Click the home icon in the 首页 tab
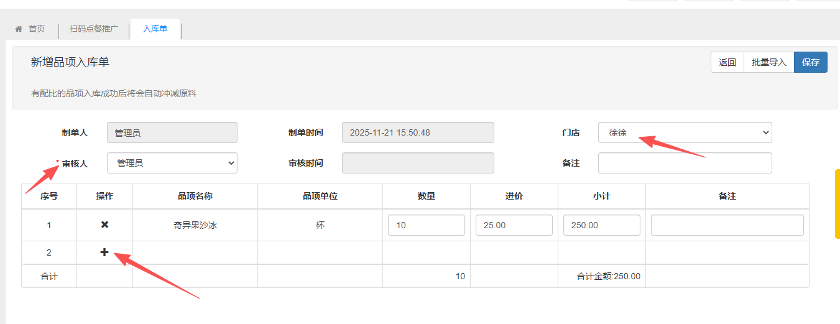The image size is (840, 324). point(19,29)
